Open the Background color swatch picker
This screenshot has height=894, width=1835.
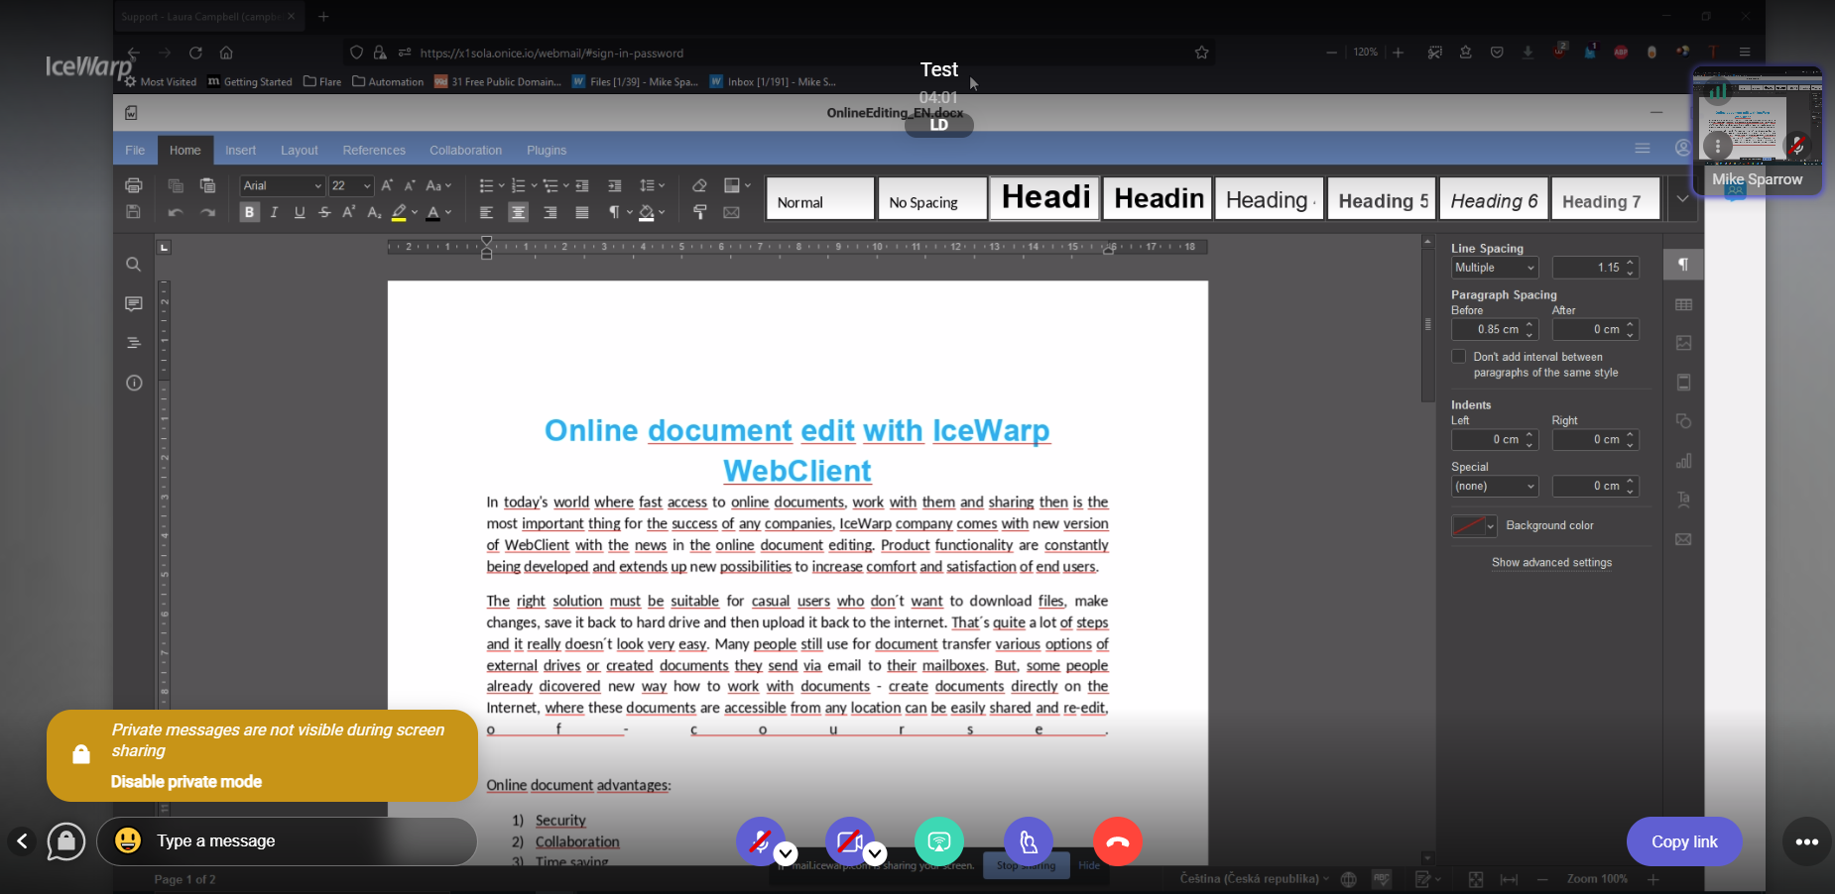coord(1473,526)
